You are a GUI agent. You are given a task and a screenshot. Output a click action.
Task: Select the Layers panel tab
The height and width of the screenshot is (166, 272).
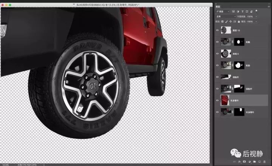pyautogui.click(x=218, y=6)
